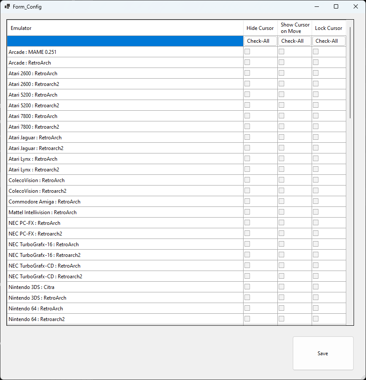The height and width of the screenshot is (380, 366).
Task: Check Hide Cursor for Atari 5200 : Retroarch2
Action: click(x=247, y=105)
